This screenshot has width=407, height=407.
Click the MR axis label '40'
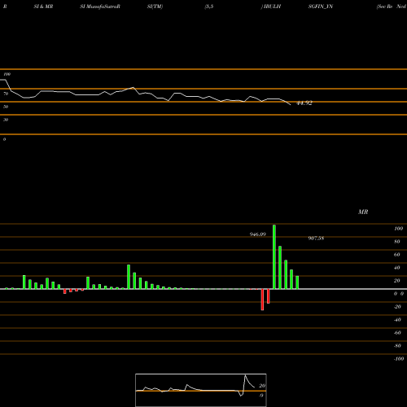click(x=397, y=268)
